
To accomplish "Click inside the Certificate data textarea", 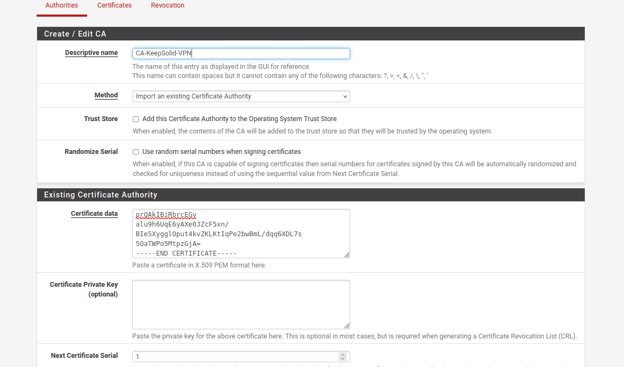I will [241, 233].
